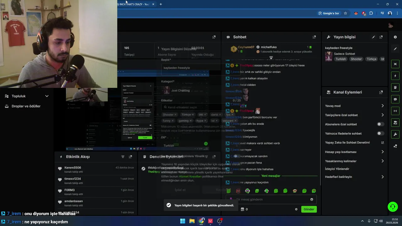Close the INCH THAT'S CRAZY tab
402x226 pixels.
pyautogui.click(x=153, y=4)
